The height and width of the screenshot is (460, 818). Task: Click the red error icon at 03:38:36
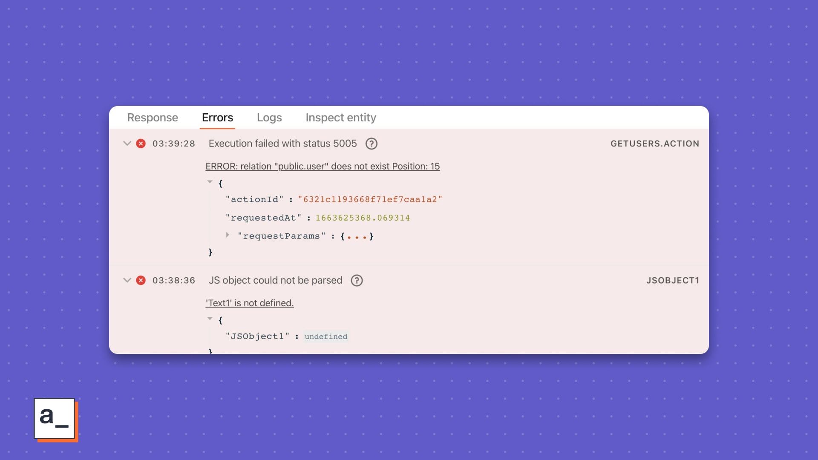click(141, 280)
